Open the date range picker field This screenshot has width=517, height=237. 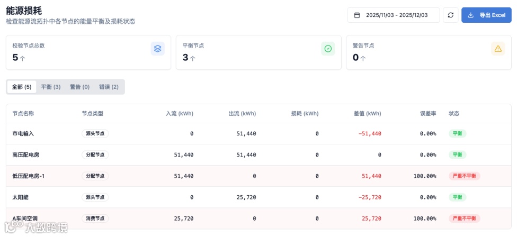tap(394, 15)
